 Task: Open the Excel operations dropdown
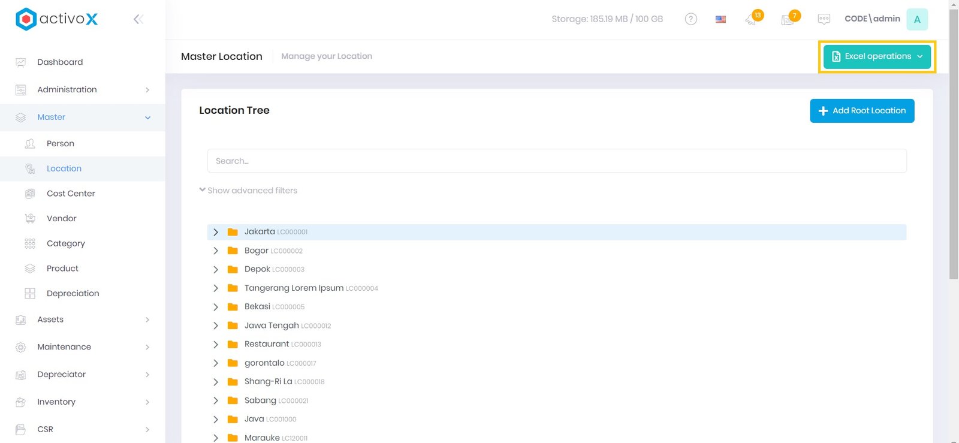pyautogui.click(x=877, y=56)
